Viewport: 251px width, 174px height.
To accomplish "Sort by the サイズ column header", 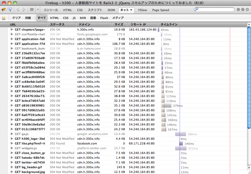I will pyautogui.click(x=120, y=25).
